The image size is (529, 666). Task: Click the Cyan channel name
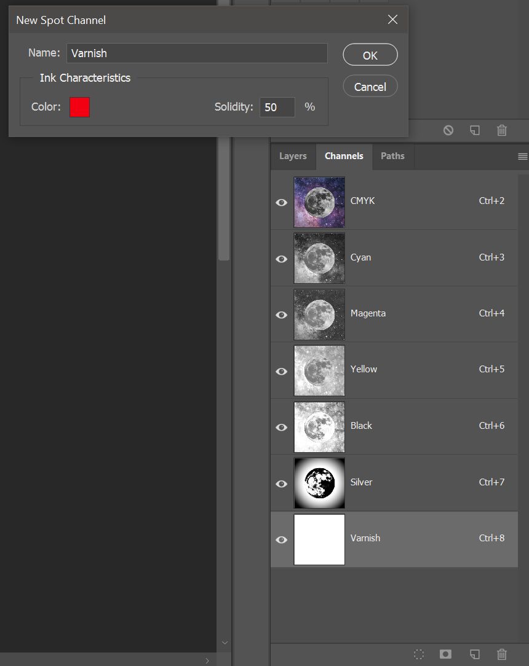click(x=360, y=257)
